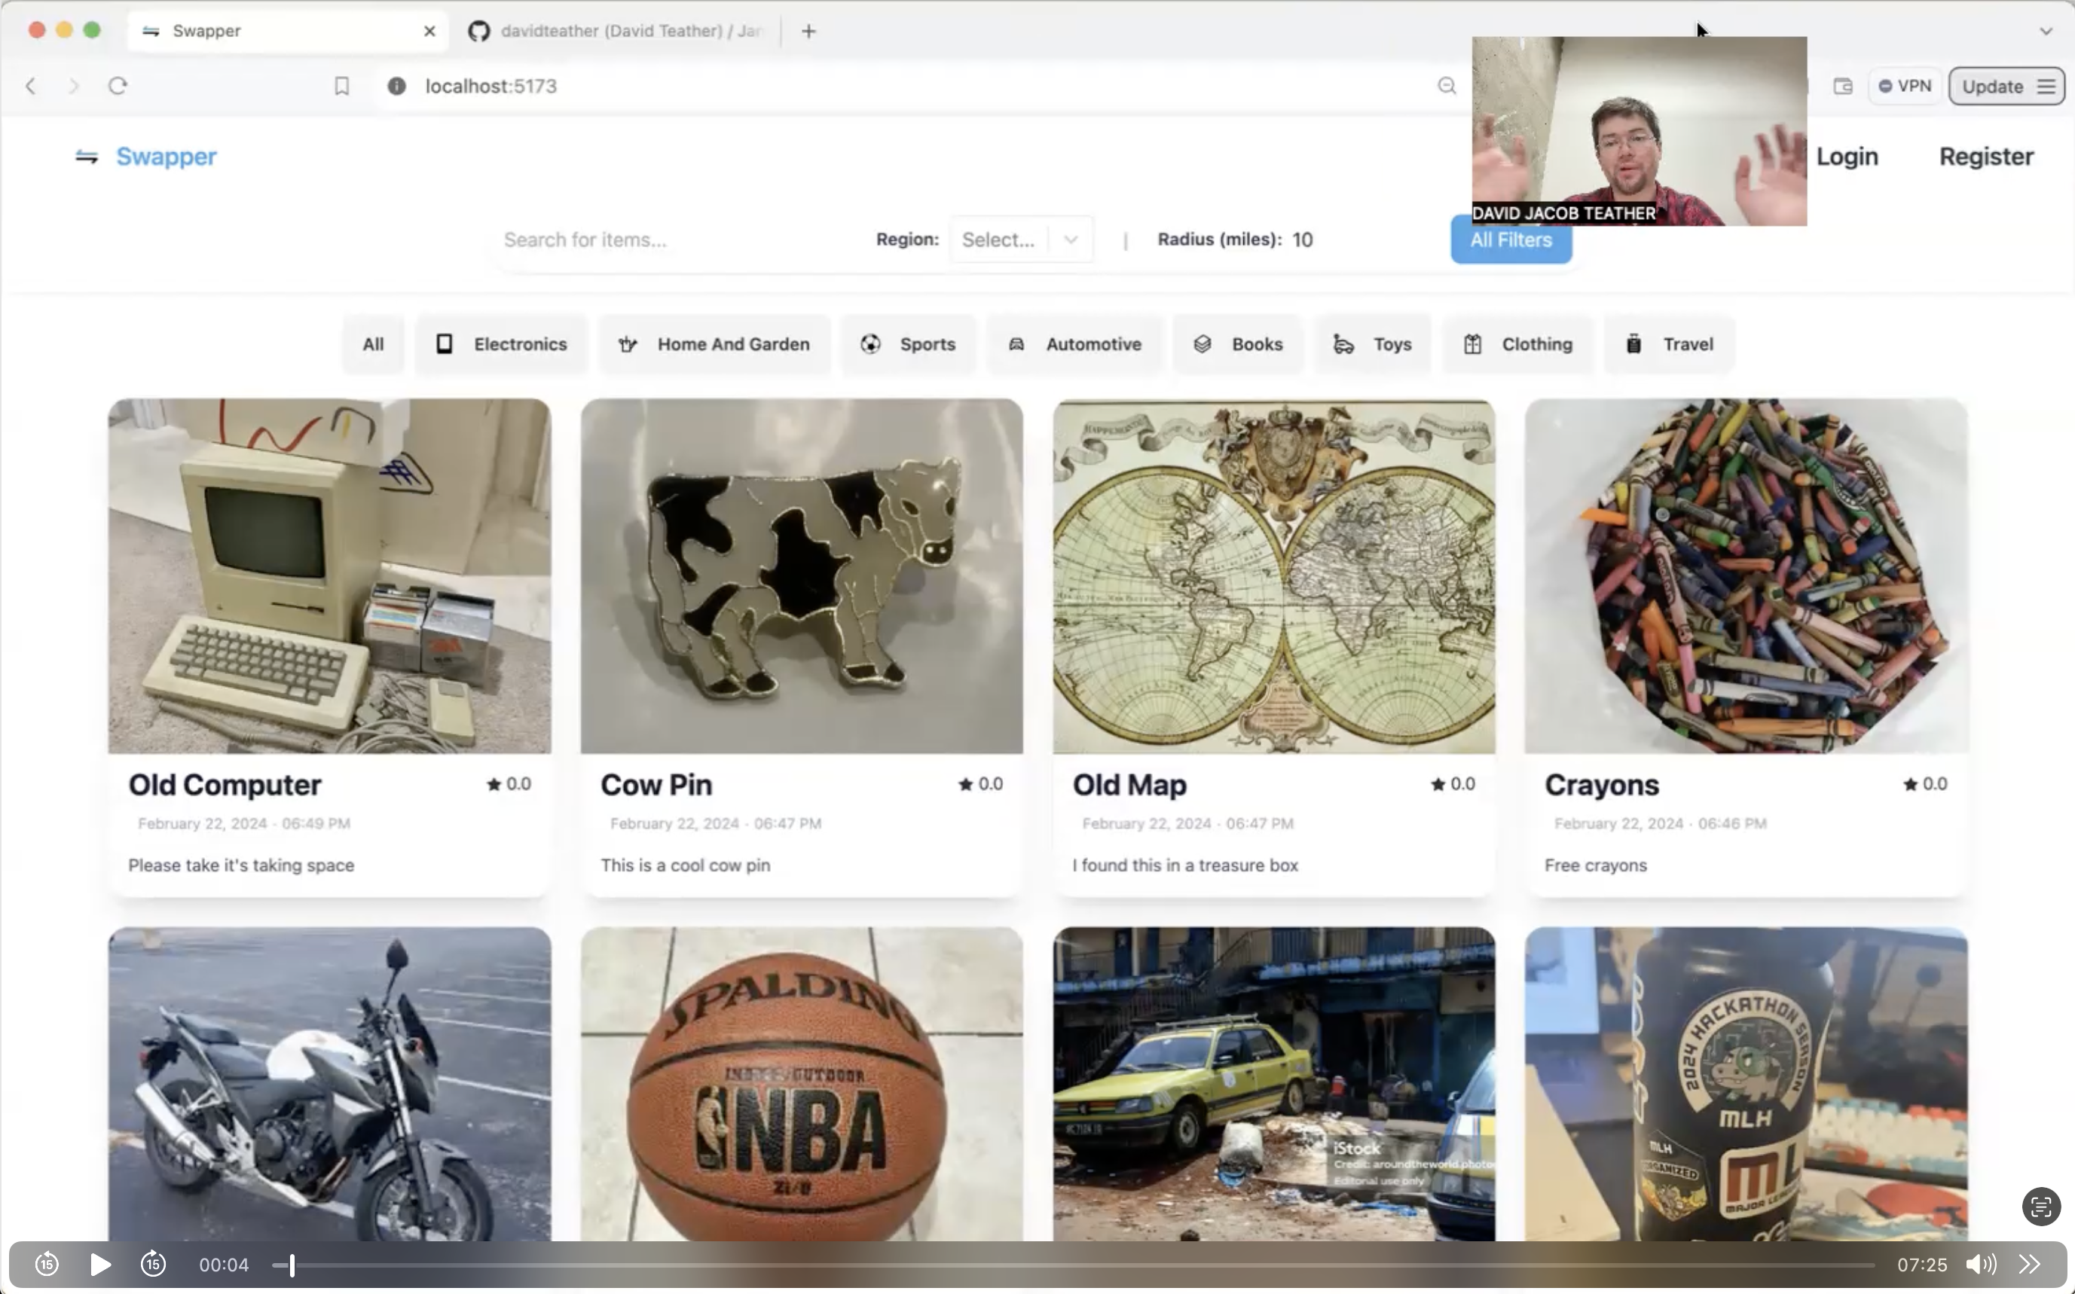
Task: Click the skip back 15 seconds icon
Action: (47, 1264)
